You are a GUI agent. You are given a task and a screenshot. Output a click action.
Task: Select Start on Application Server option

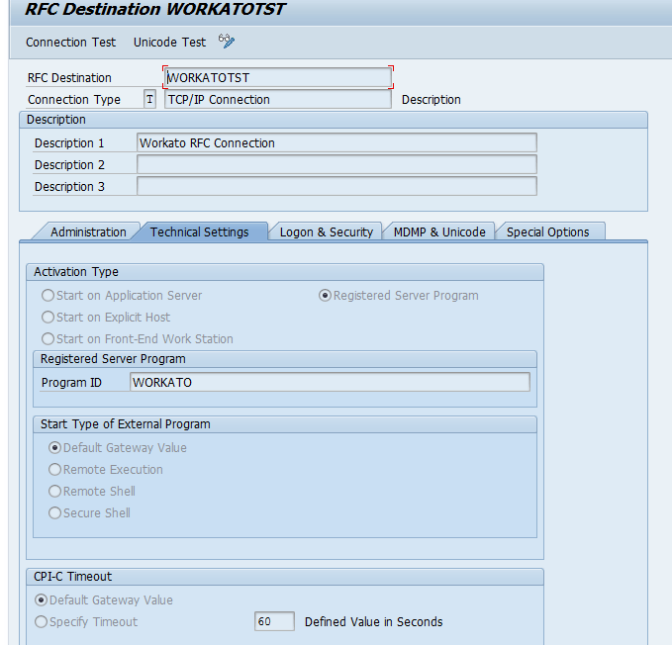point(48,296)
